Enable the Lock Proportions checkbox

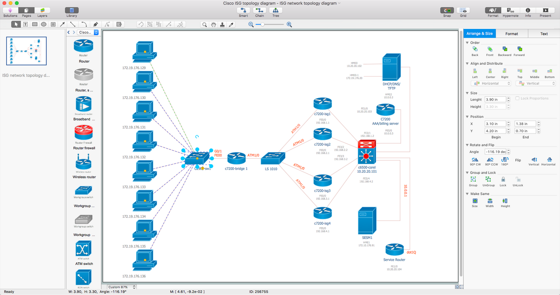(518, 98)
